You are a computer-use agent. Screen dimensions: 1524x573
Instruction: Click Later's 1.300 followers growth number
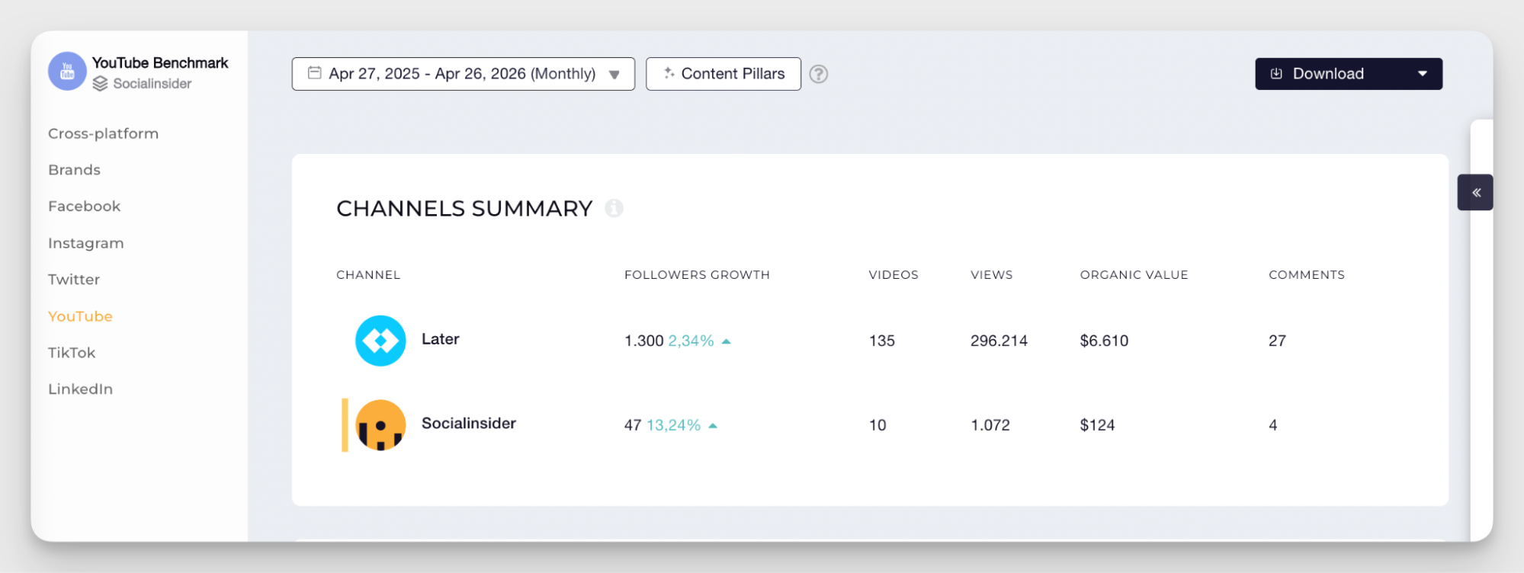click(x=643, y=341)
